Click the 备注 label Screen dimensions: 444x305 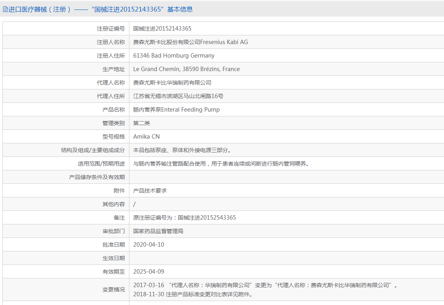119,218
